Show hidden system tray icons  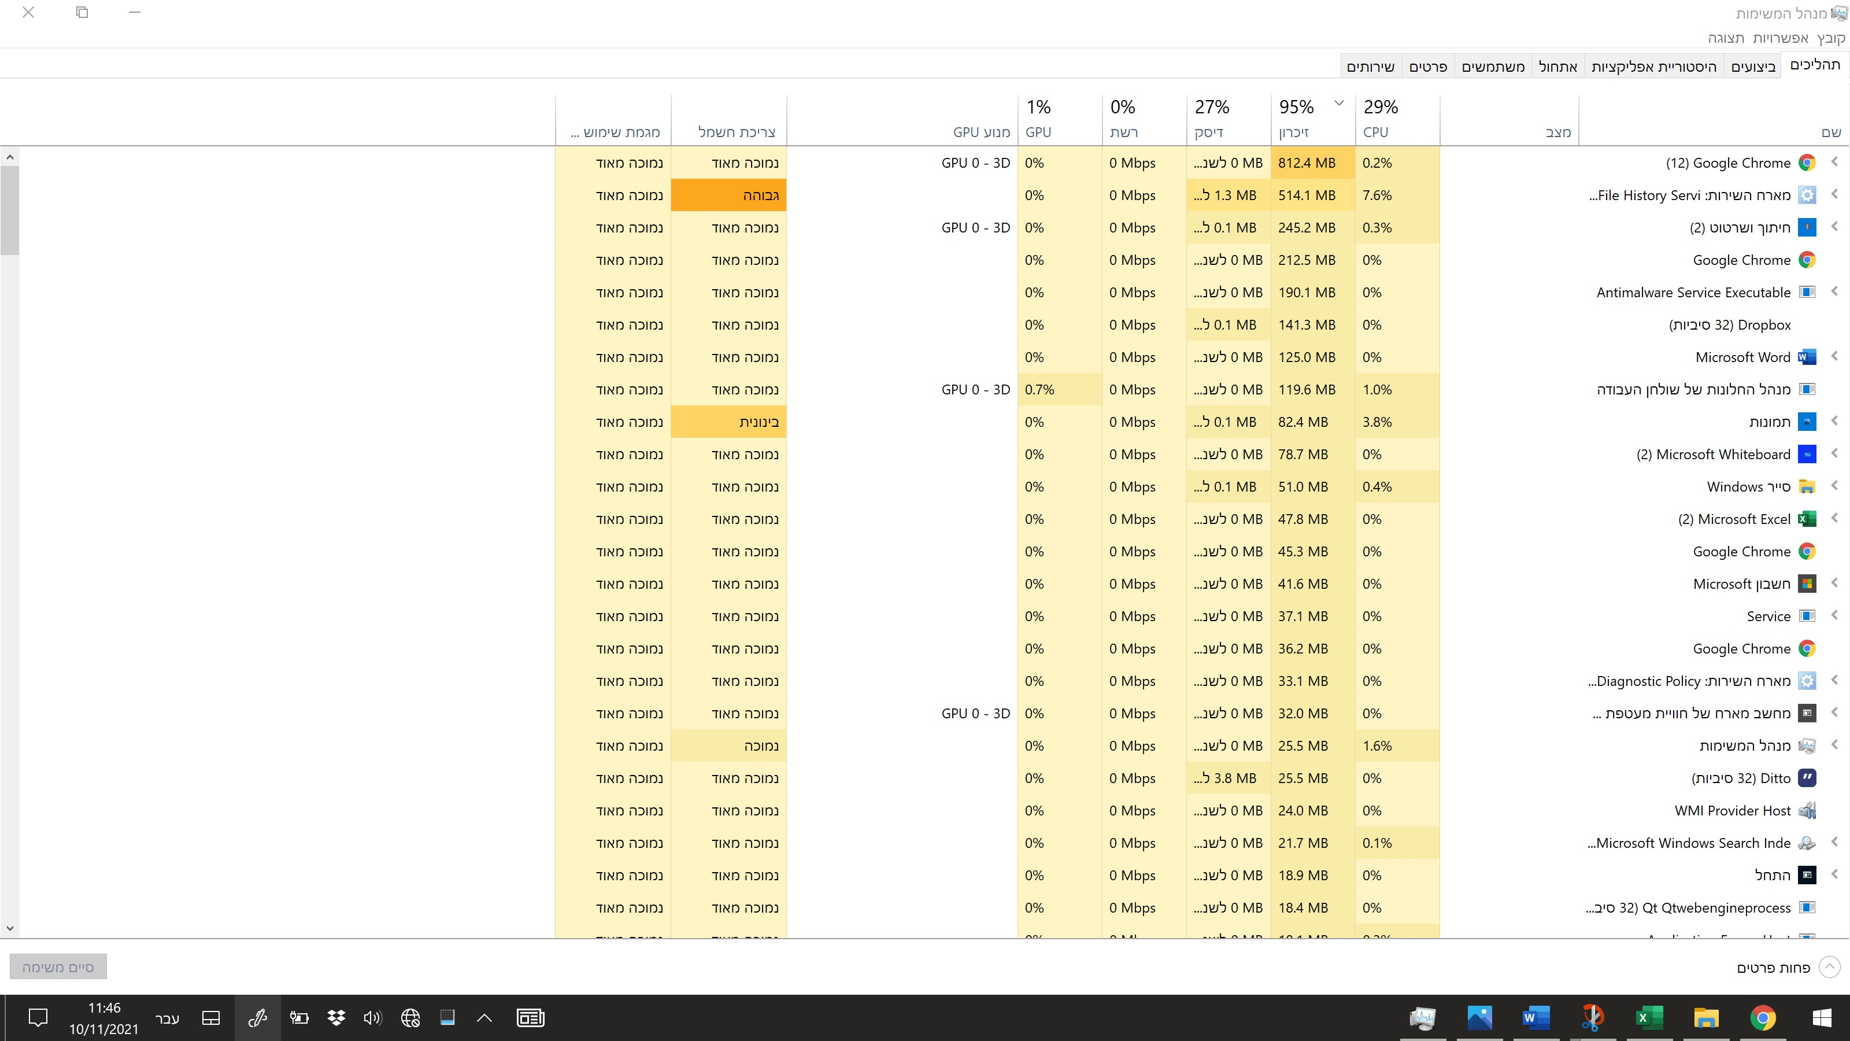[484, 1017]
